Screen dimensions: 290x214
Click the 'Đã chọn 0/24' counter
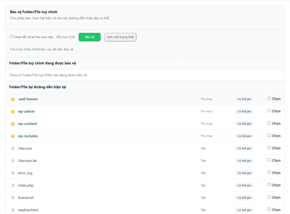point(66,37)
